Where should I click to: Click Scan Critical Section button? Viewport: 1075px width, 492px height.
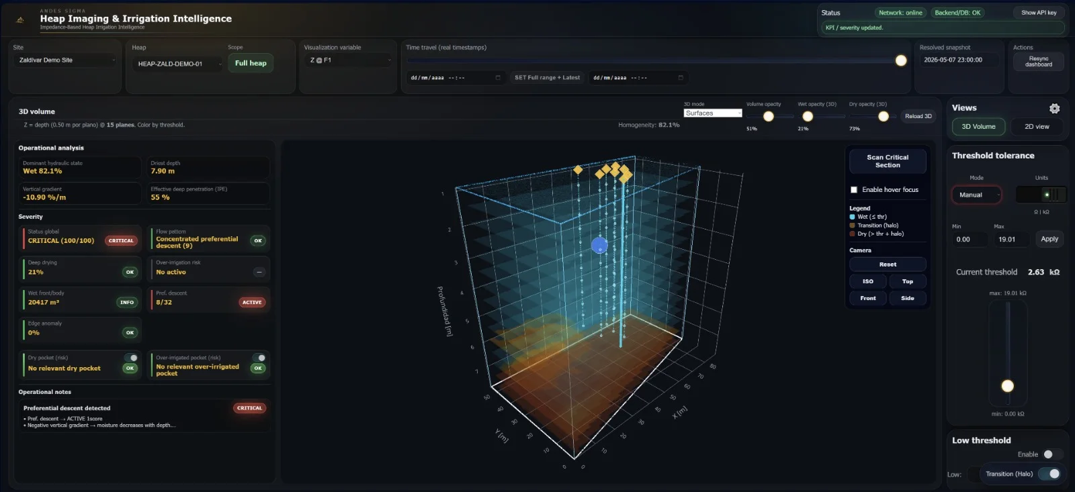click(x=888, y=161)
